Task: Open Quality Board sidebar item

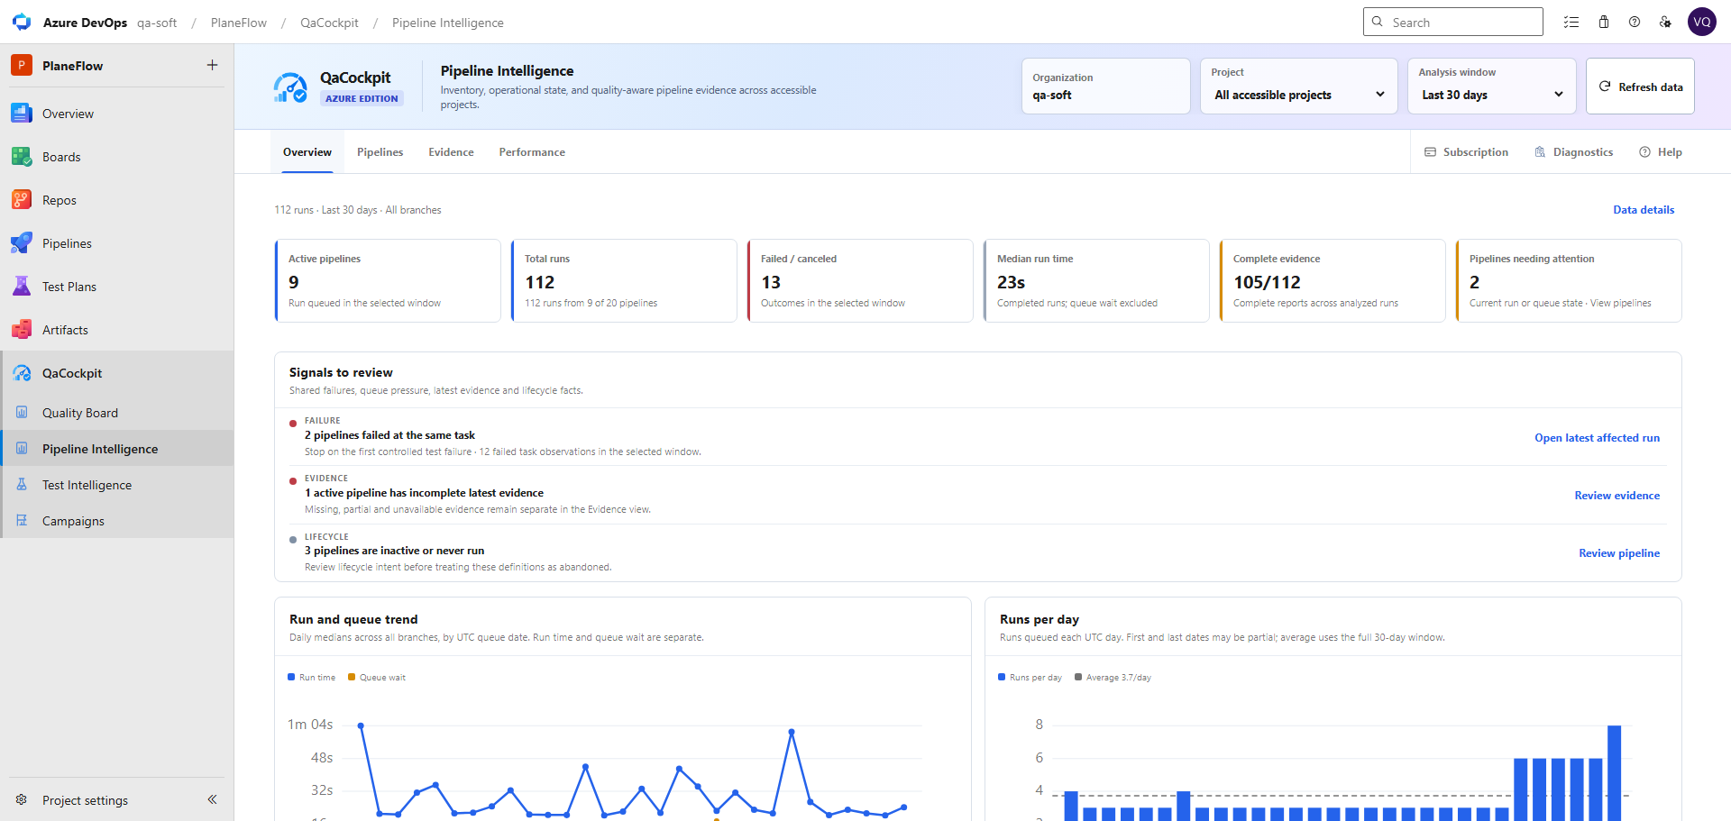Action: point(117,413)
